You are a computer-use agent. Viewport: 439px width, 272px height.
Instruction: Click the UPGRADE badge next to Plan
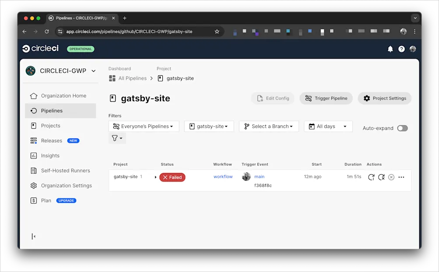67,201
